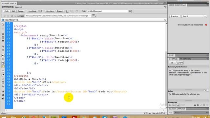
Task: Click Remove Comment icon in coding toolbar
Action: [x=3, y=75]
